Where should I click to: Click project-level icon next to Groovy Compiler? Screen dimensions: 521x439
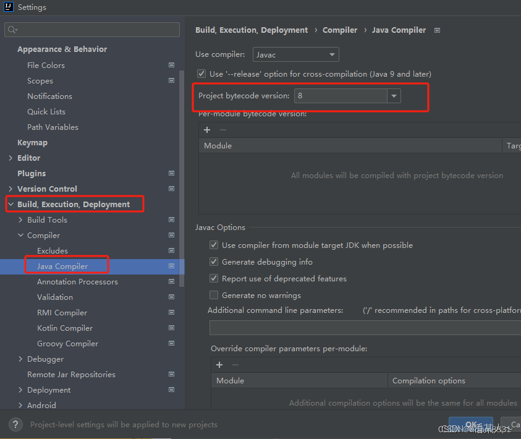171,343
